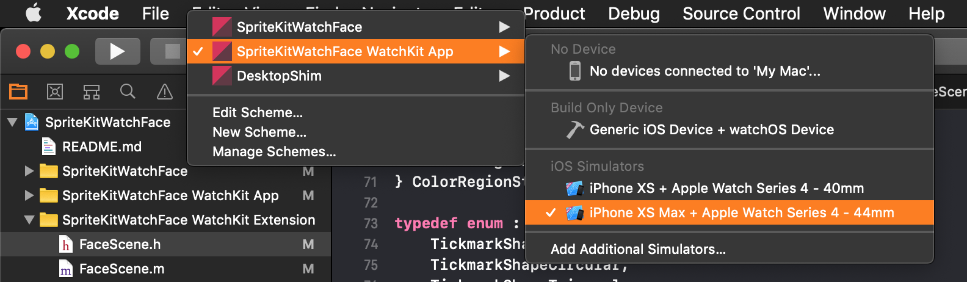The image size is (967, 282).
Task: Open the Source Control navigator icon
Action: (55, 92)
